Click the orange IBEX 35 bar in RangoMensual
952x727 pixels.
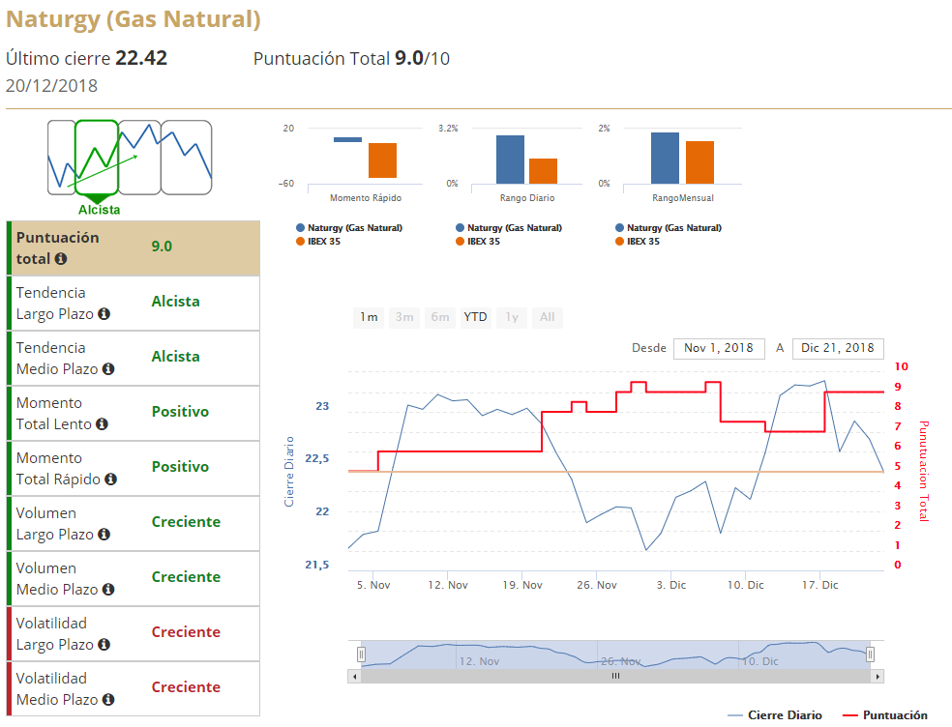pyautogui.click(x=700, y=162)
